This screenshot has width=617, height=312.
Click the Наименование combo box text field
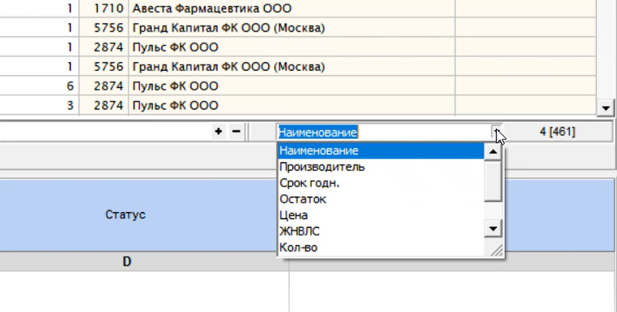382,132
